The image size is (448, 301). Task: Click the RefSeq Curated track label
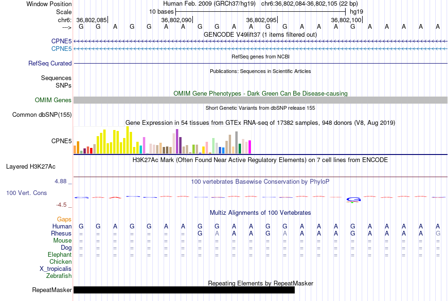50,63
